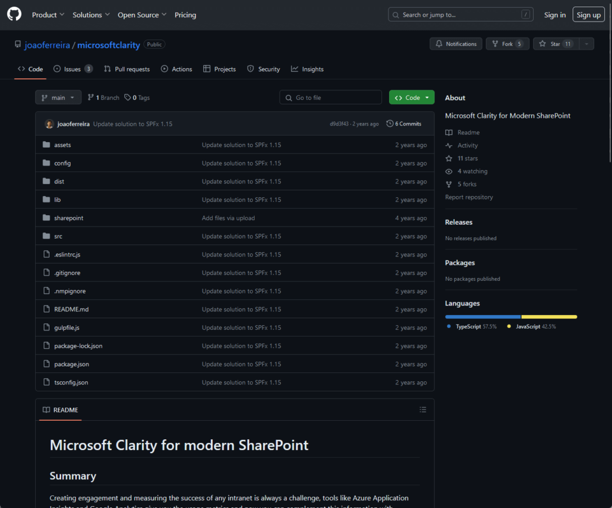Focus the Go to file field

click(x=331, y=97)
